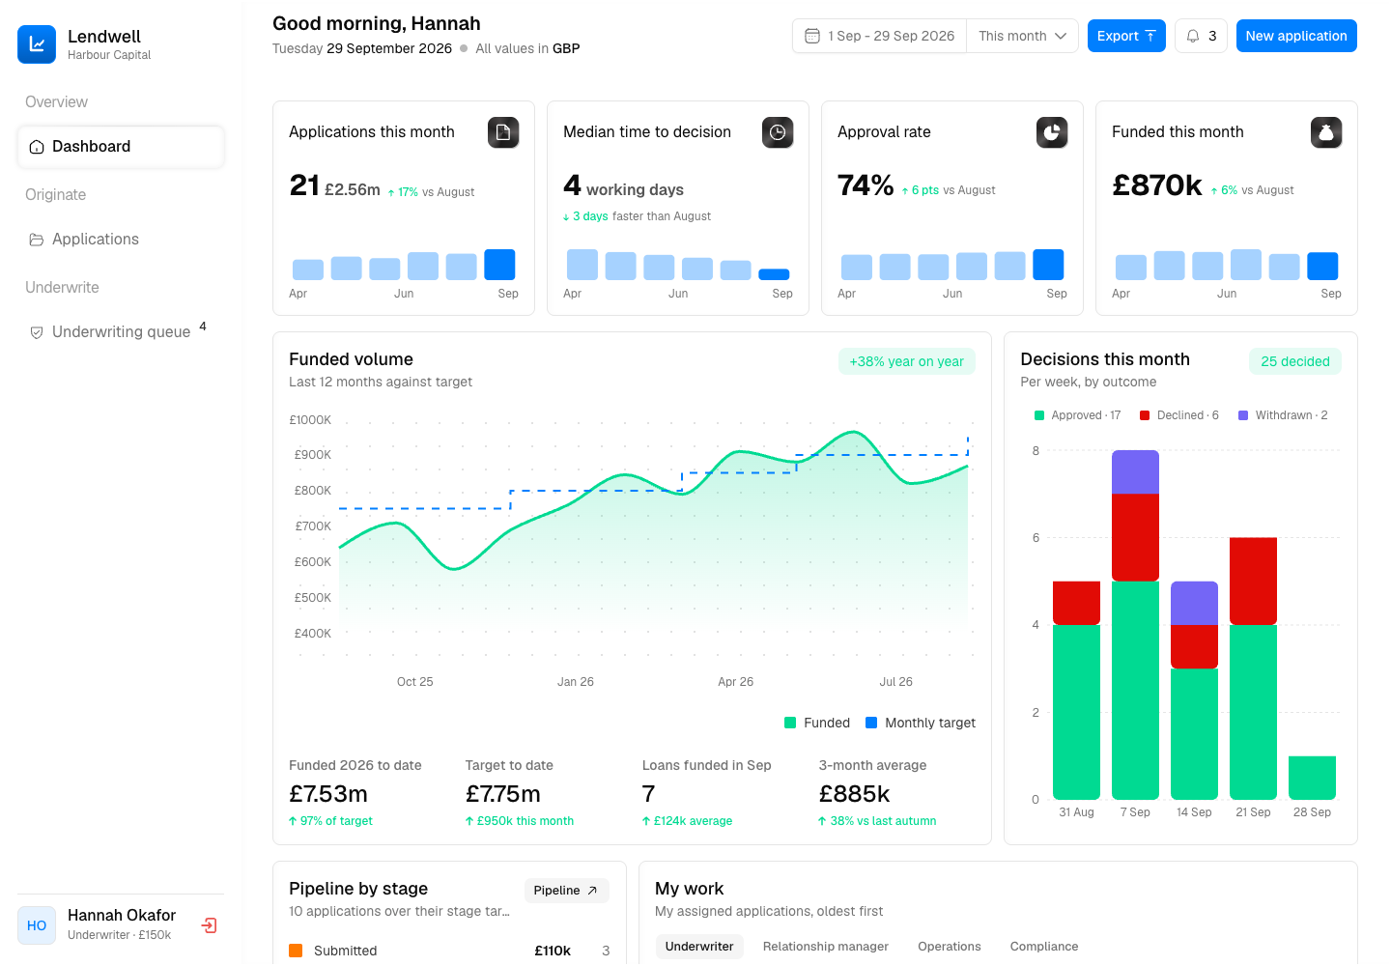Click the Sep bar in Funded this month sparkline
This screenshot has height=966, width=1391.
[1322, 266]
